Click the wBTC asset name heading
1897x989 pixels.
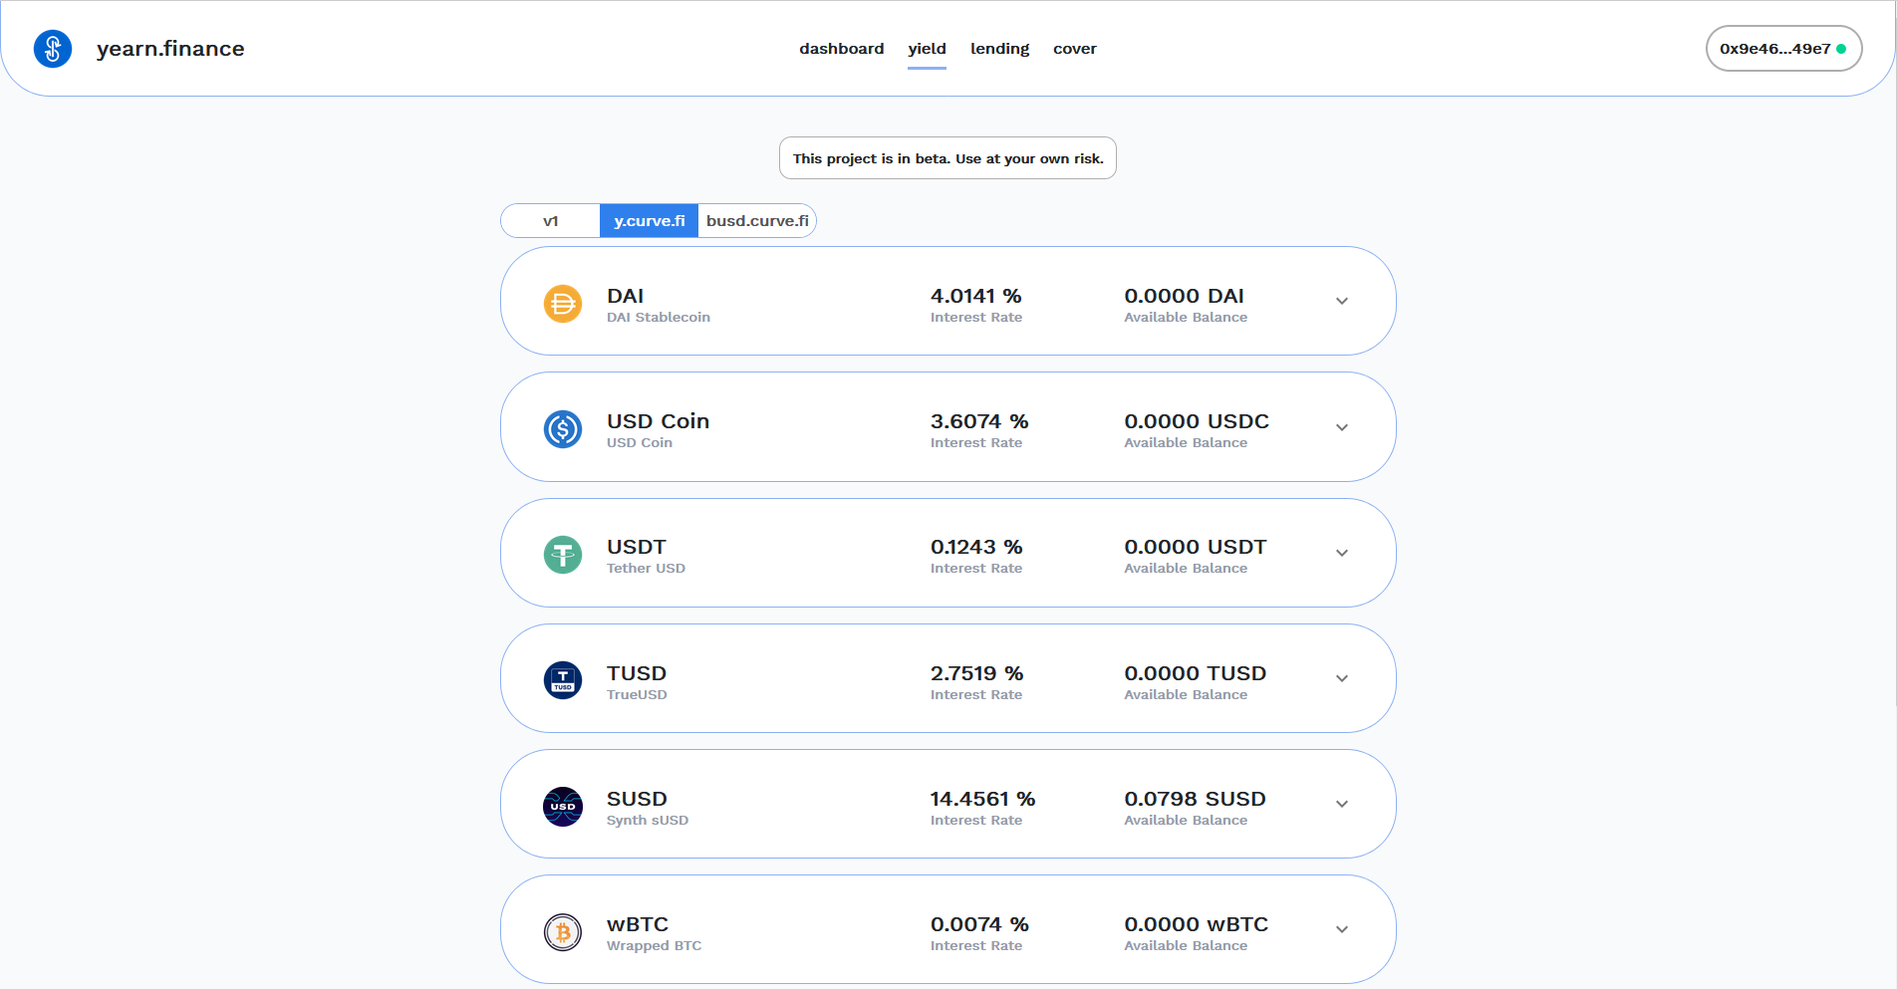tap(638, 924)
